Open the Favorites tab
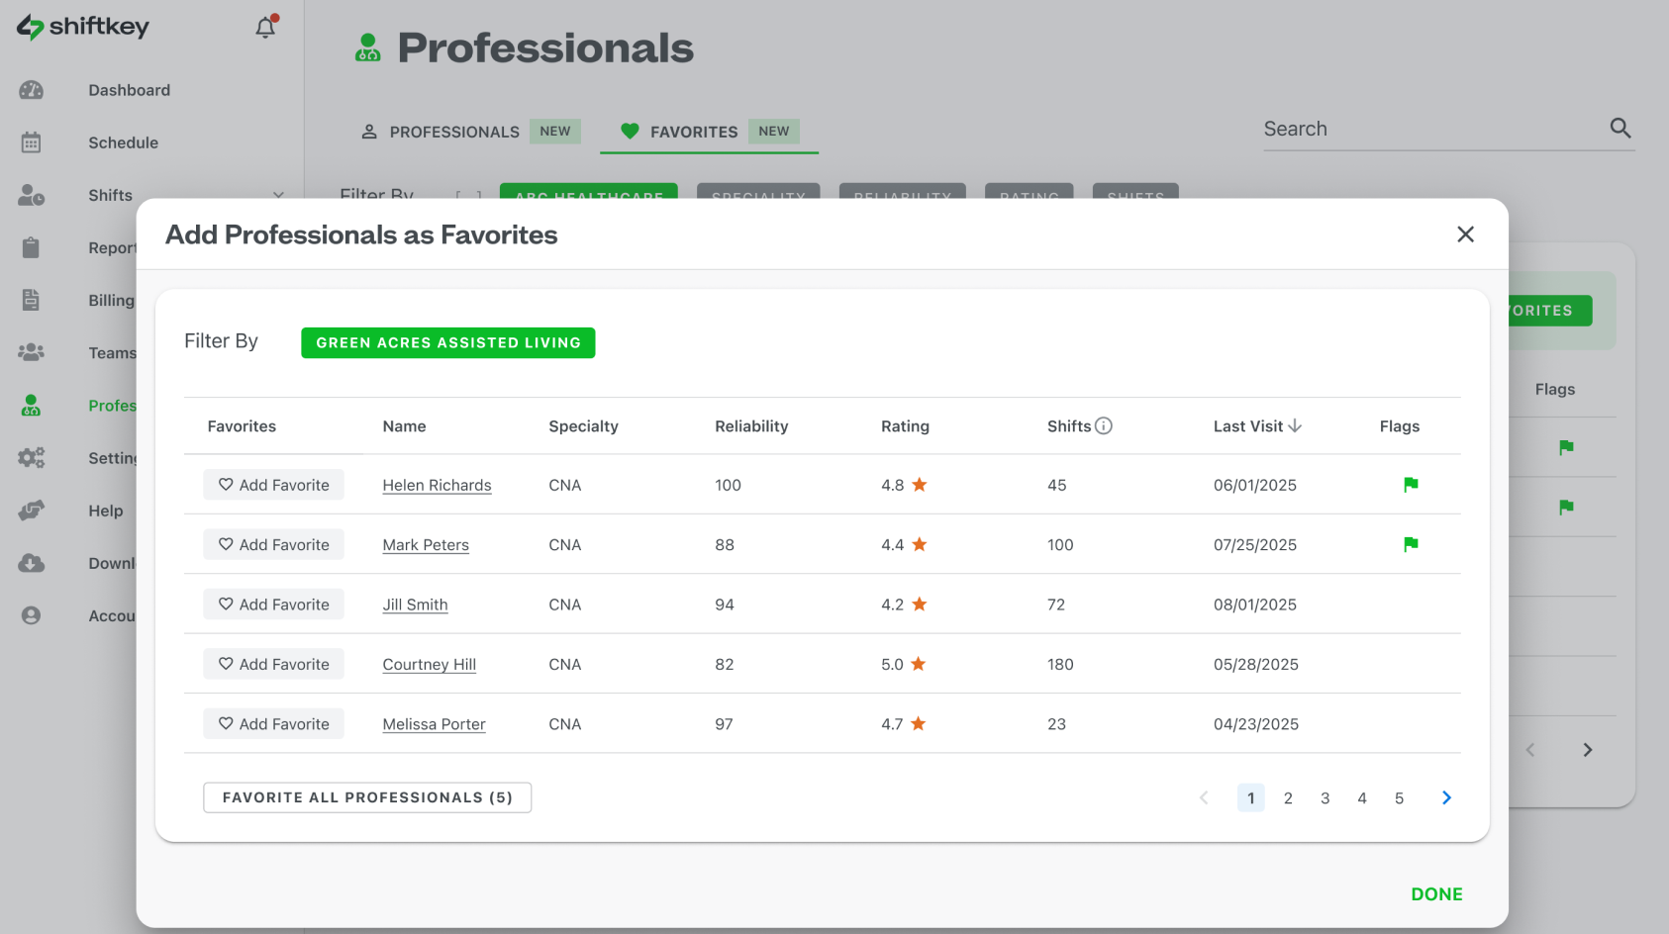Viewport: 1669px width, 934px height. [693, 131]
